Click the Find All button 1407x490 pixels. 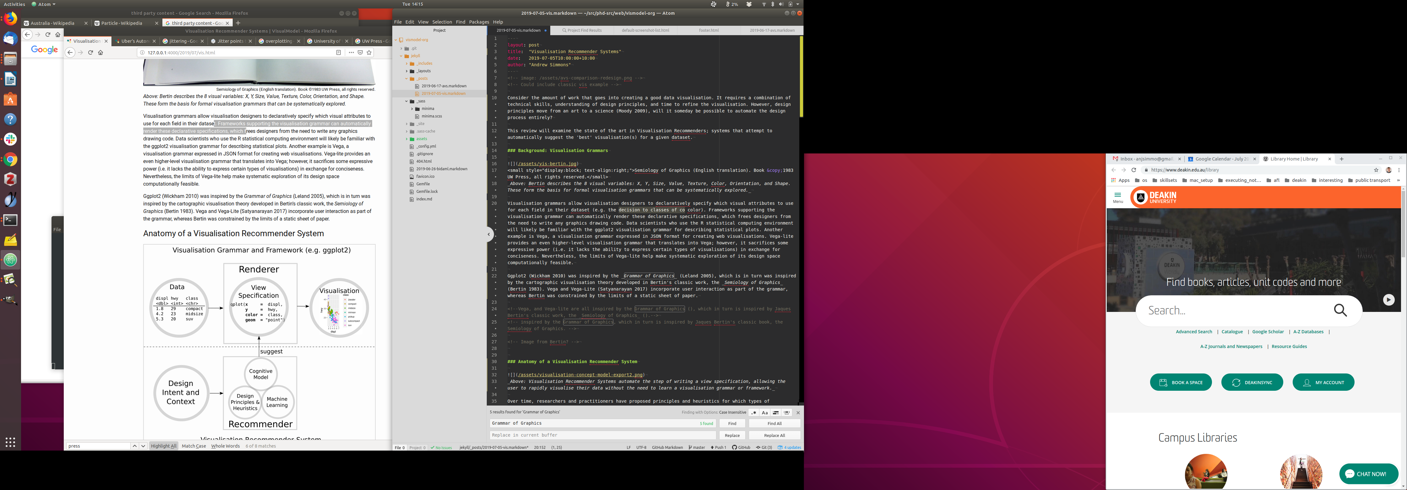tap(774, 423)
